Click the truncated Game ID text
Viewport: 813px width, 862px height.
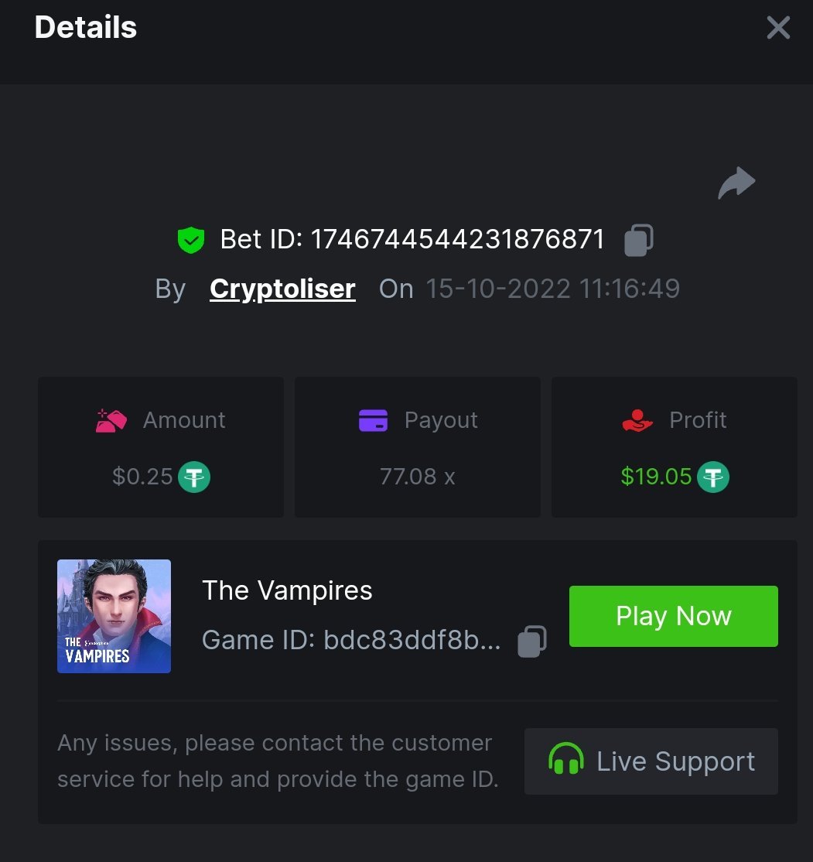click(350, 641)
